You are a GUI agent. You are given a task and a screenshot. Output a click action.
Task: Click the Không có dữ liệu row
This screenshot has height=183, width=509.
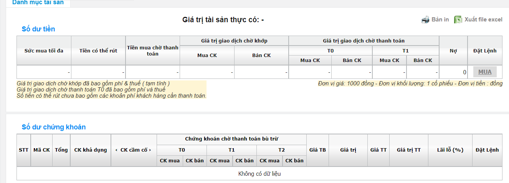pos(259,174)
